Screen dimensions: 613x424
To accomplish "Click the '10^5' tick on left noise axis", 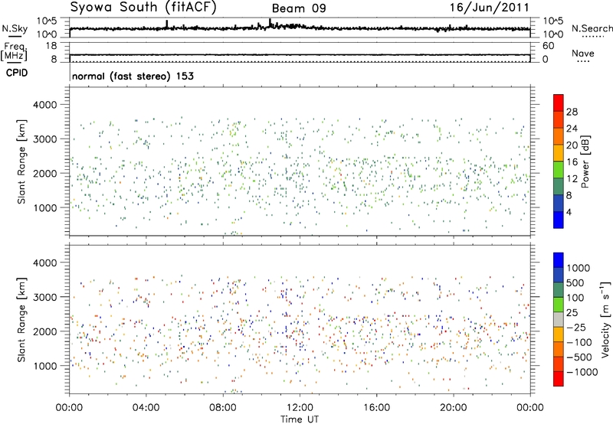I will point(47,21).
